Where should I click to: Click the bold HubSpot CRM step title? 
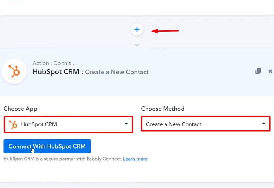pyautogui.click(x=56, y=72)
